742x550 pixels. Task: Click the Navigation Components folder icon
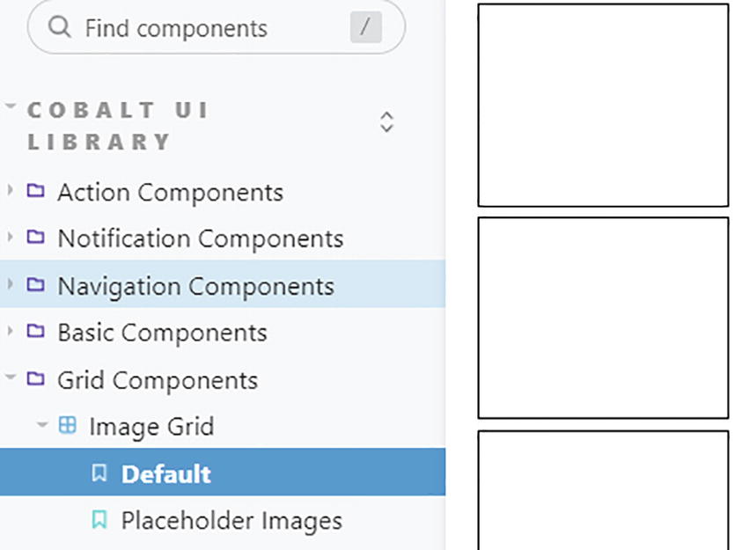coord(35,285)
